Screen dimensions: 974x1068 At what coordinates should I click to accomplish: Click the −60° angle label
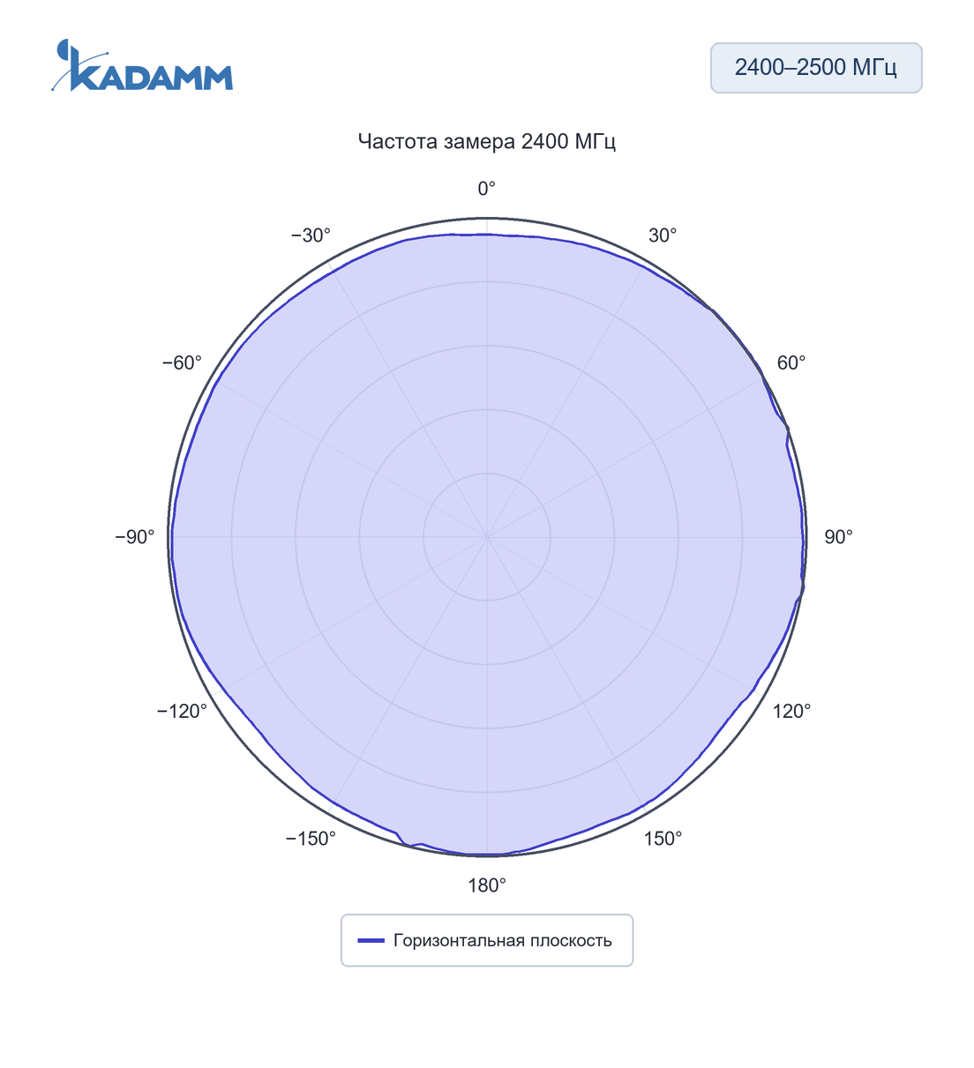click(182, 363)
